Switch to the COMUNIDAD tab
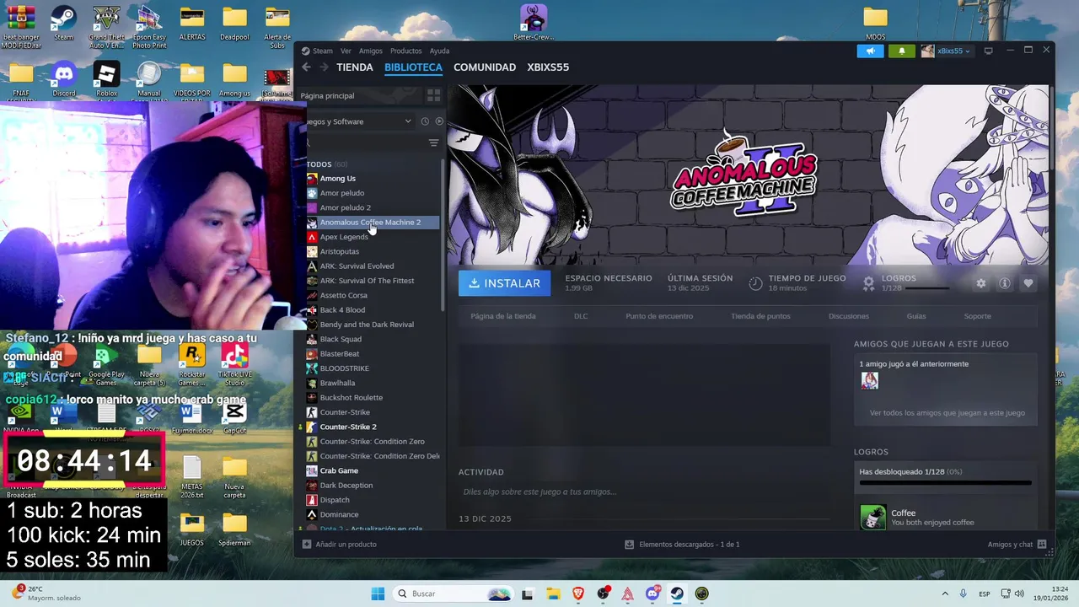 pos(485,67)
